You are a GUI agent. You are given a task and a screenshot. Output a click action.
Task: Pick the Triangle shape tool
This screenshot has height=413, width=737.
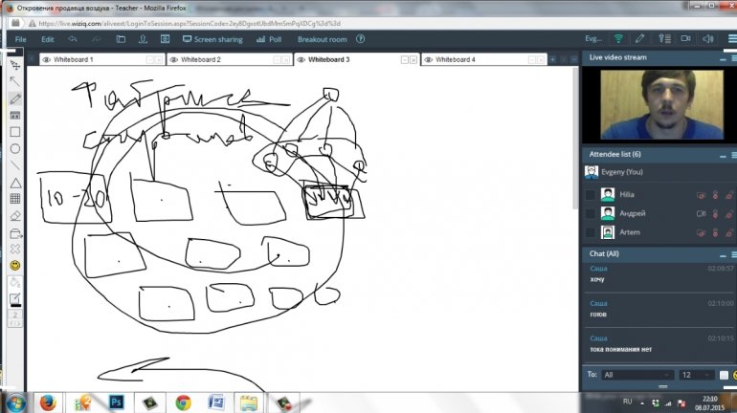coord(15,182)
